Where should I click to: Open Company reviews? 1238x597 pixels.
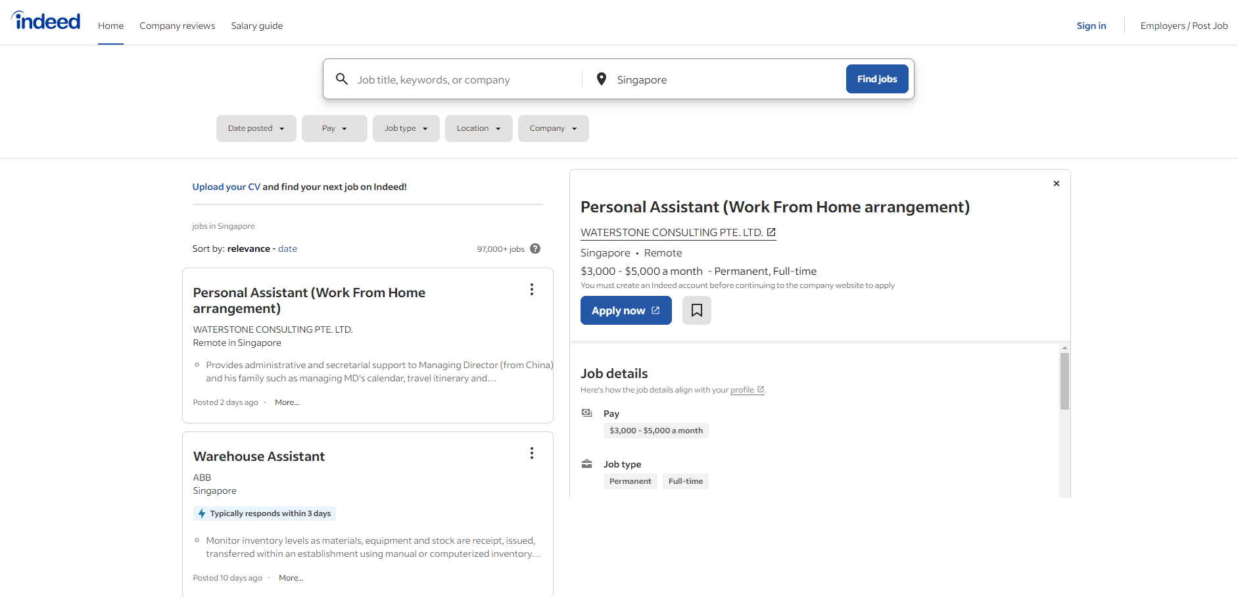178,26
